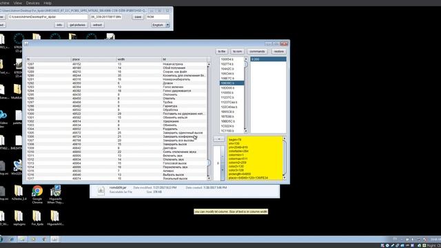Select list item 10D000.s
This screenshot has height=248, width=441.
pyautogui.click(x=232, y=88)
